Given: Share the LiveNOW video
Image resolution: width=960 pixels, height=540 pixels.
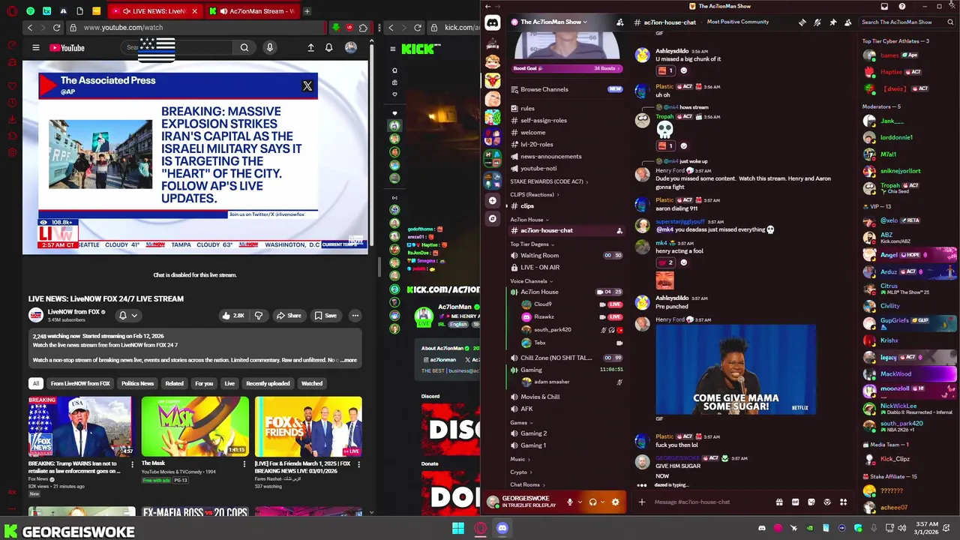Looking at the screenshot, I should tap(288, 316).
